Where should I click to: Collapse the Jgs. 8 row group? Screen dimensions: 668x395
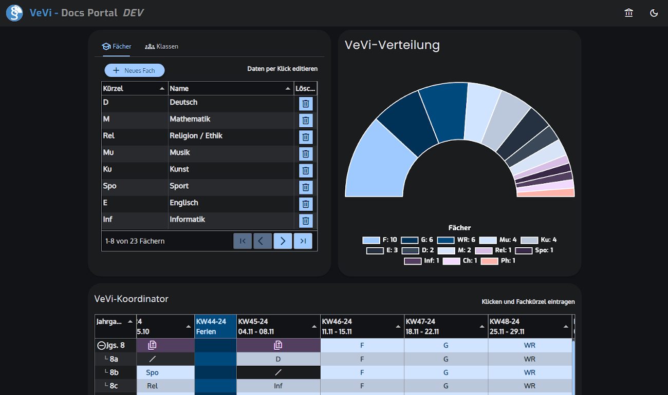tap(101, 345)
